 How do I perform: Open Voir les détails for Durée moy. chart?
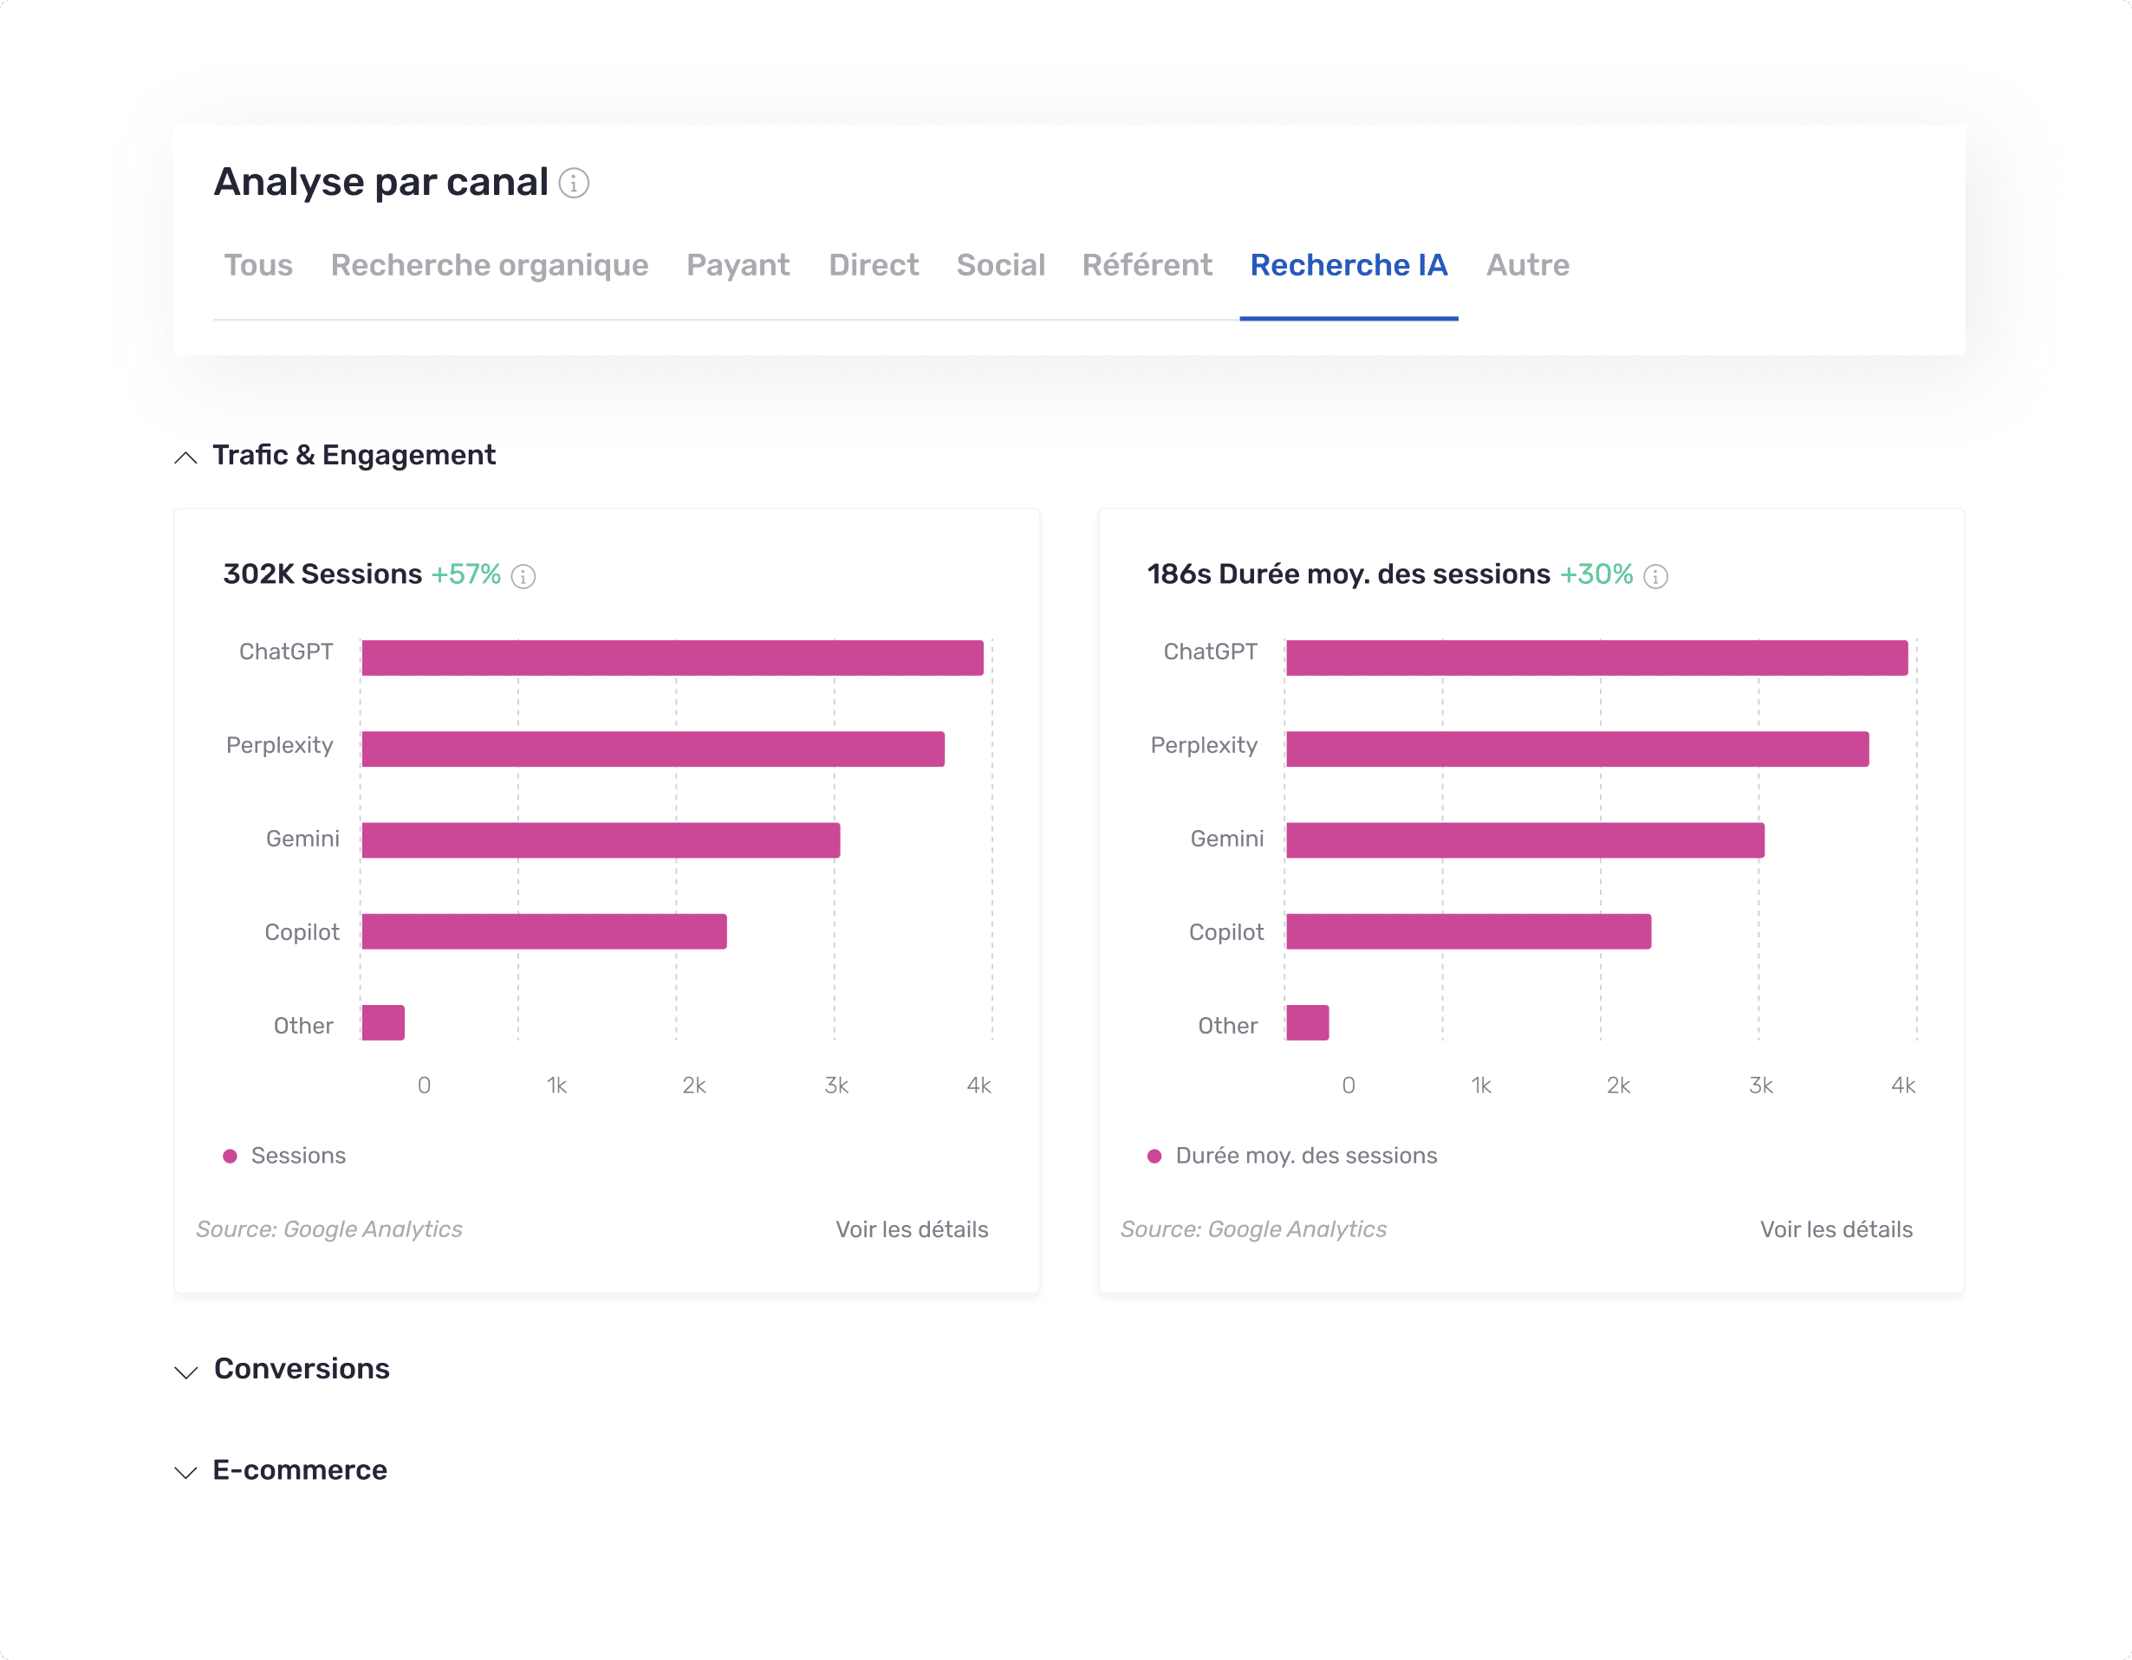1836,1229
